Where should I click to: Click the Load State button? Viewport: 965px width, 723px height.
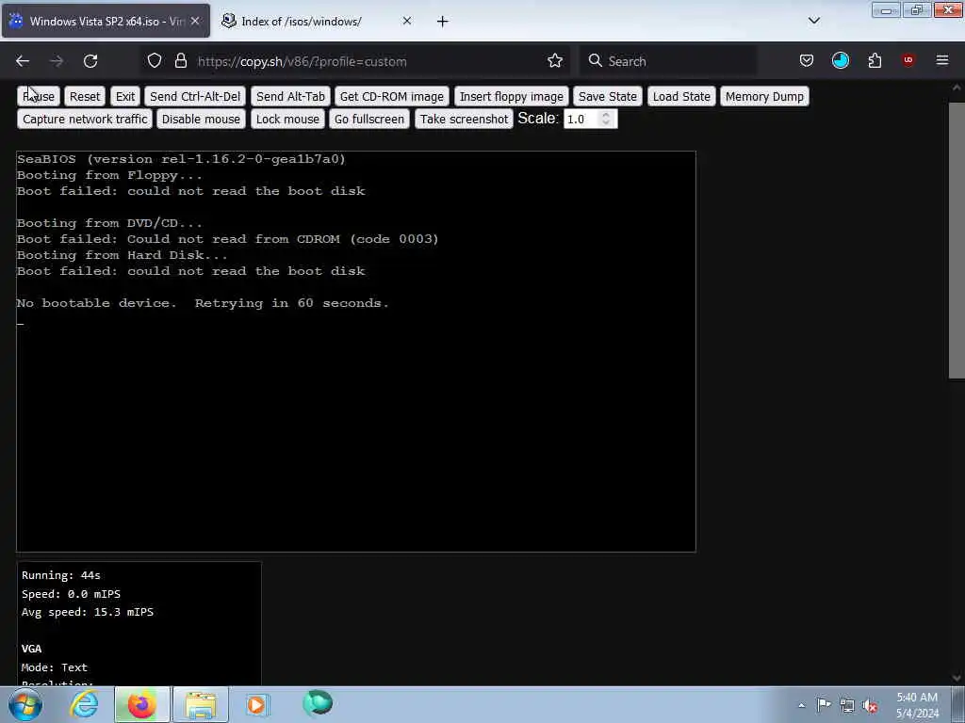click(x=681, y=97)
